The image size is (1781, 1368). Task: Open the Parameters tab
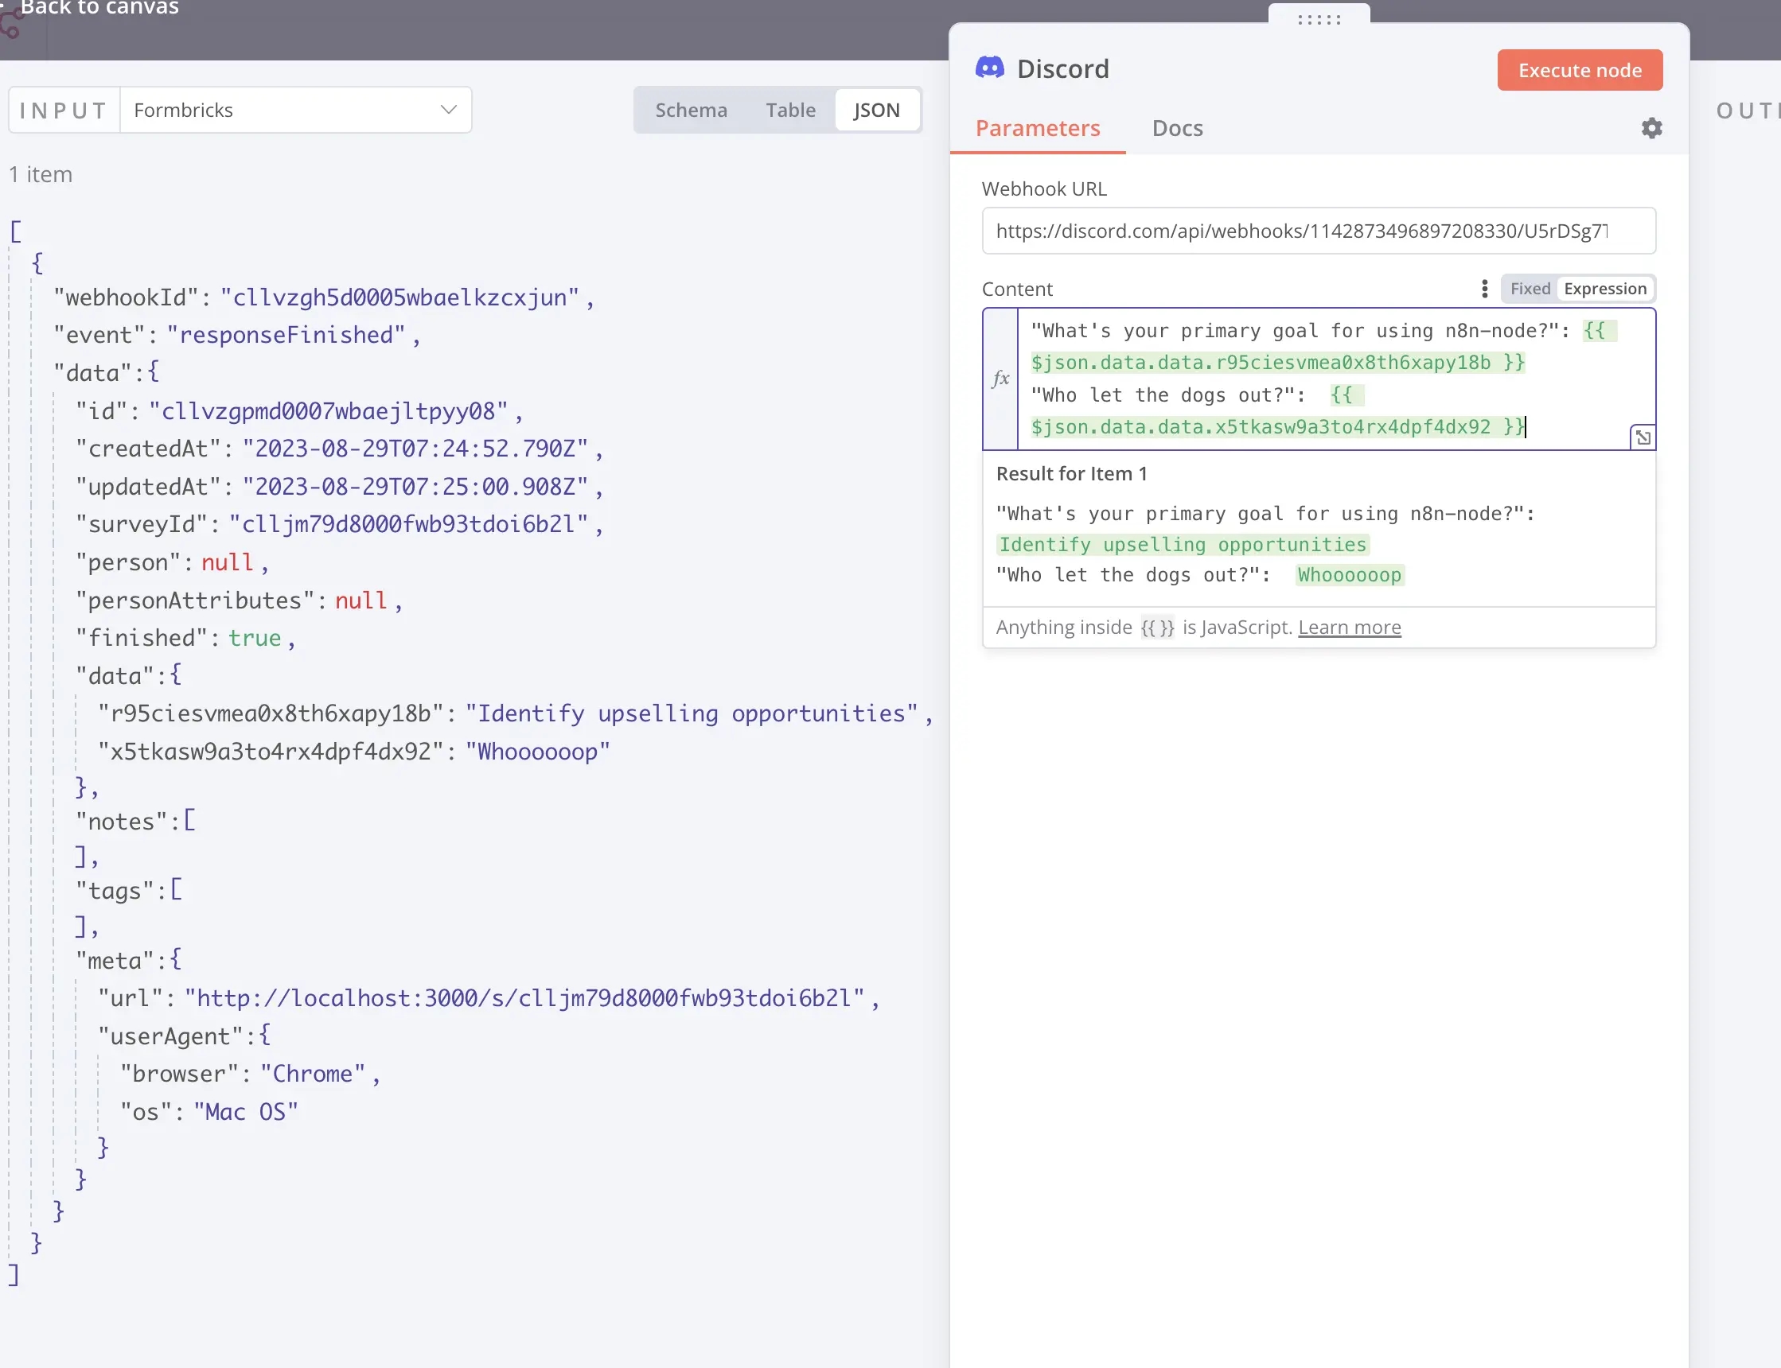point(1037,129)
